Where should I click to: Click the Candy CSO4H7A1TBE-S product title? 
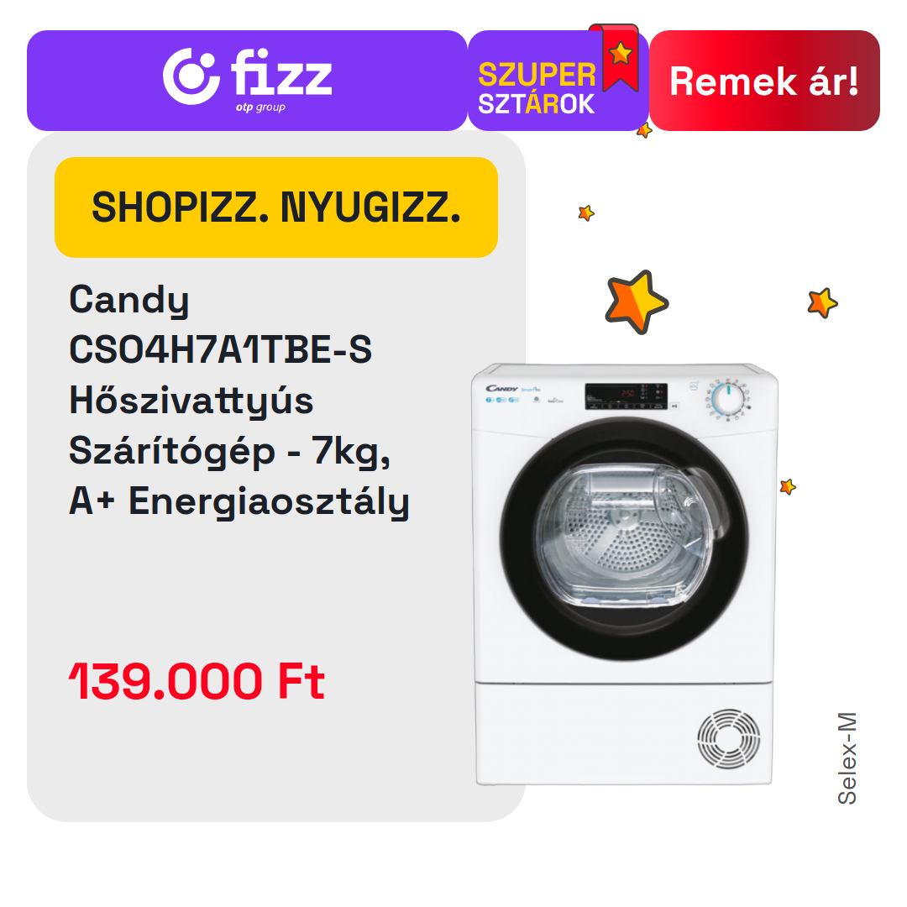pyautogui.click(x=239, y=401)
